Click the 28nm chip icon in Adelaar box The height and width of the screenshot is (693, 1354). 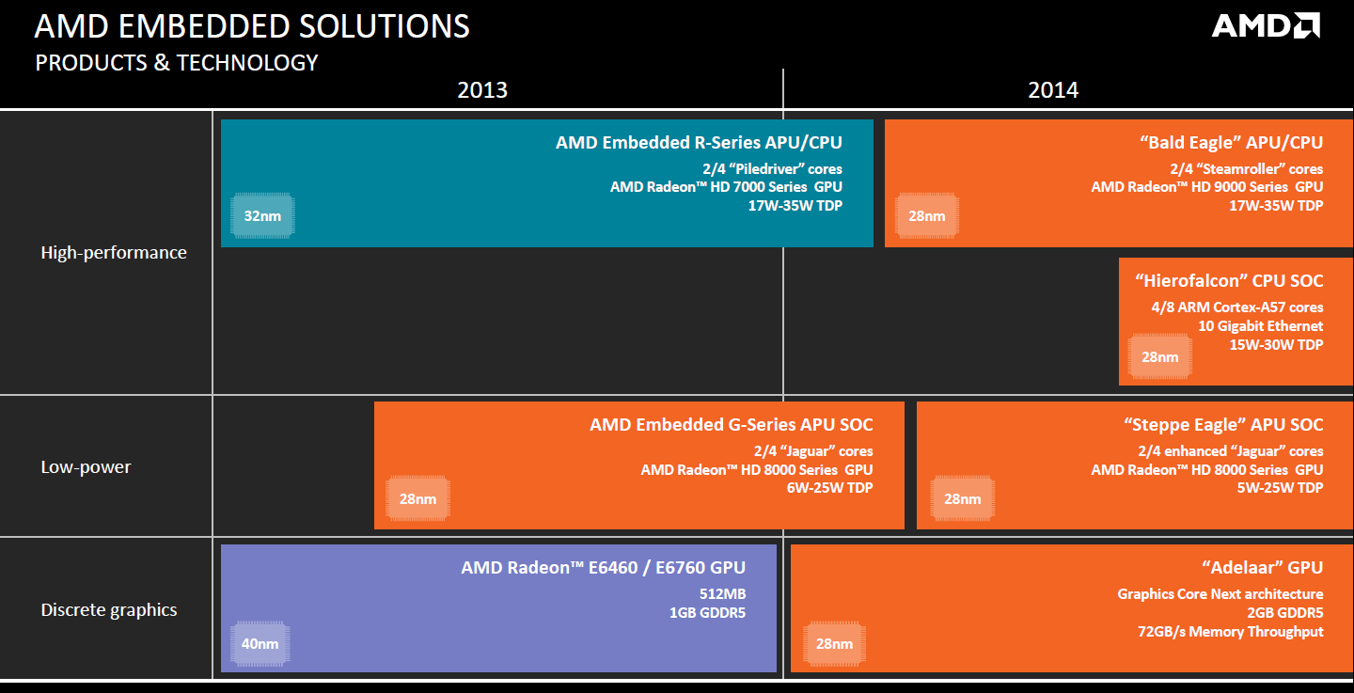click(834, 644)
